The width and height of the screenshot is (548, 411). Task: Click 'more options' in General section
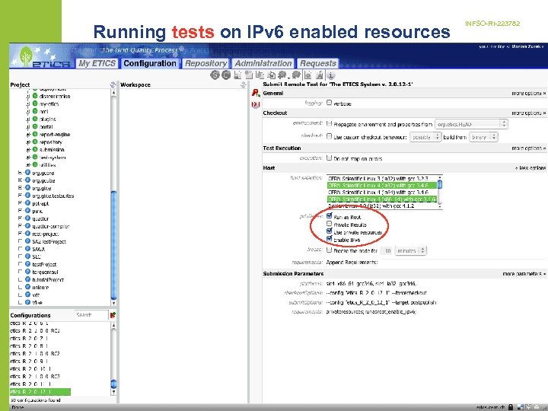tap(528, 94)
